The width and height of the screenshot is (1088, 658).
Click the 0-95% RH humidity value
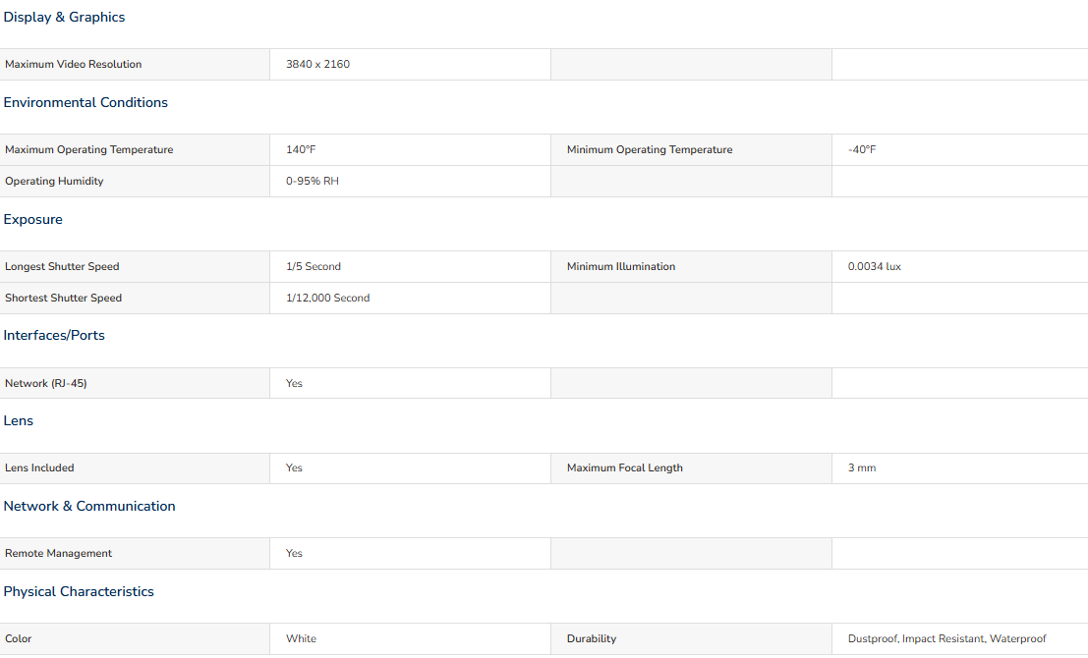pyautogui.click(x=313, y=182)
